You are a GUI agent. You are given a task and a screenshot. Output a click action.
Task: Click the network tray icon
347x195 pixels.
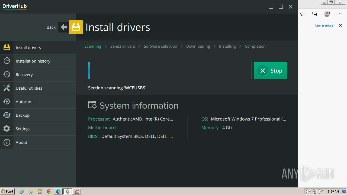click(x=315, y=191)
